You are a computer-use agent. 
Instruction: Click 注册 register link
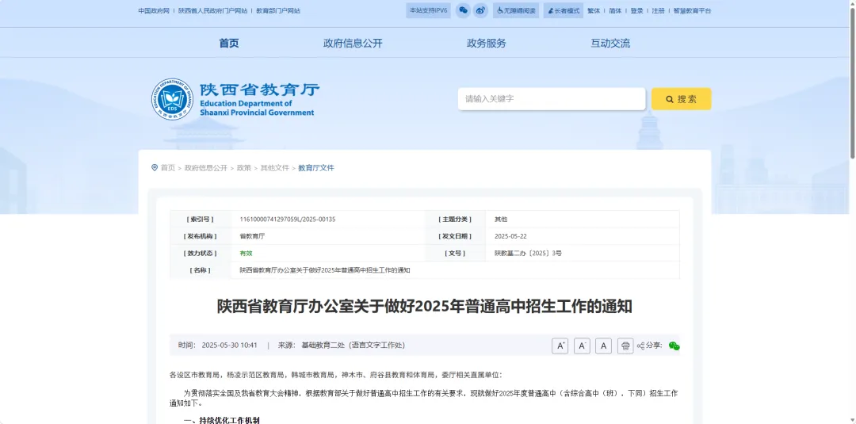[658, 11]
